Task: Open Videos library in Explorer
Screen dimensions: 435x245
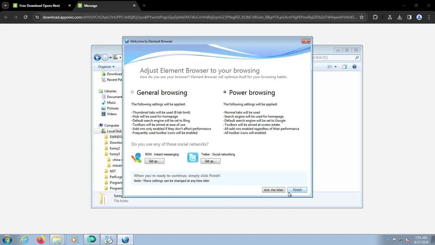Action: (x=109, y=114)
